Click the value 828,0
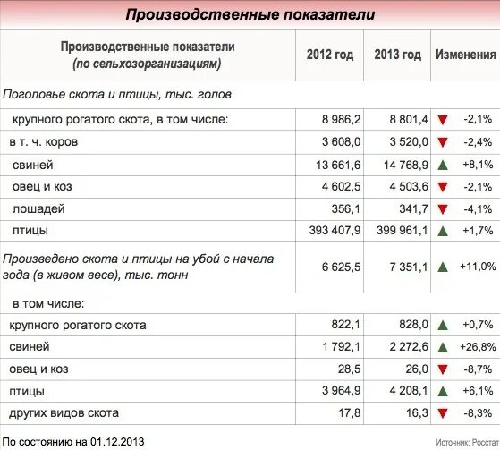500x450 pixels. tap(413, 325)
